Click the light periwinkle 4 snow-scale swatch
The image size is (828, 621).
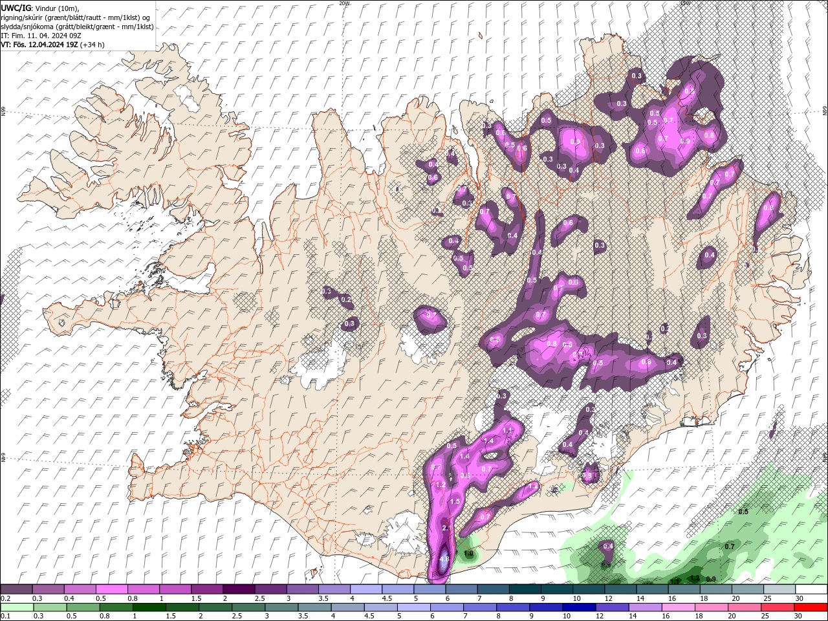click(365, 589)
